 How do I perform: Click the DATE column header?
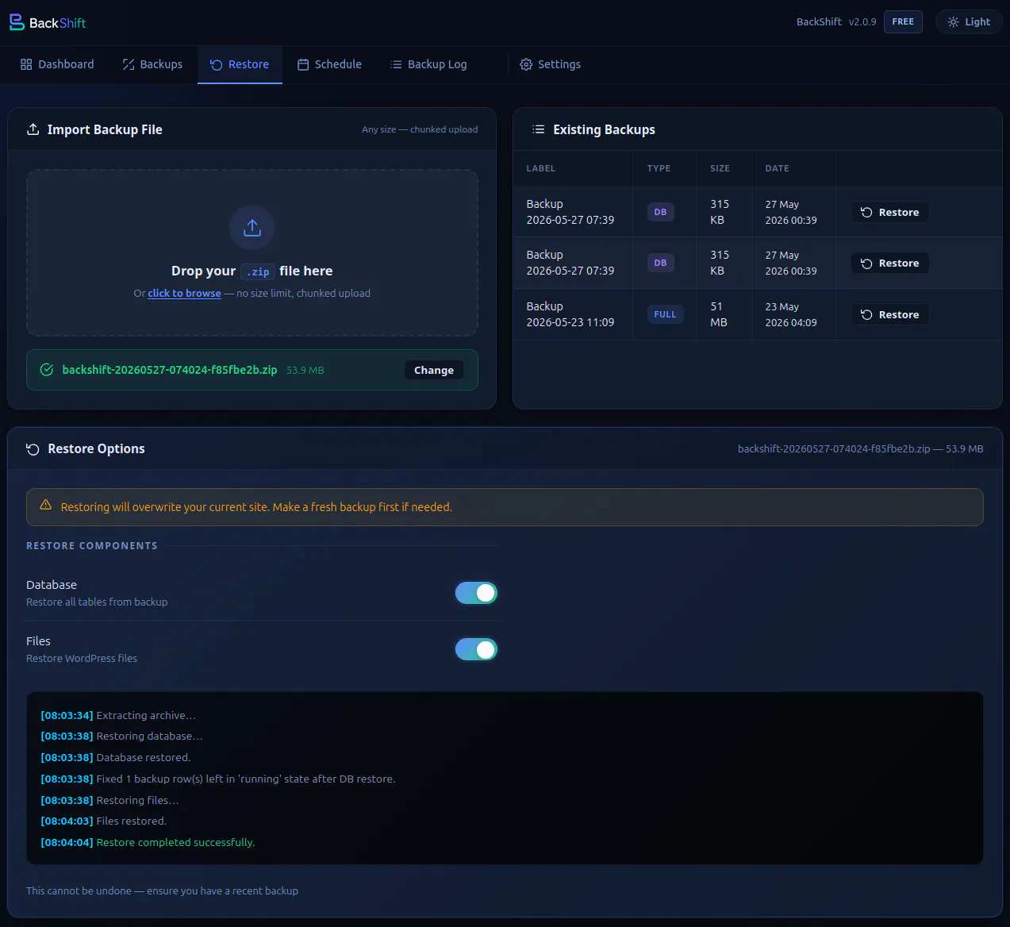pyautogui.click(x=777, y=168)
